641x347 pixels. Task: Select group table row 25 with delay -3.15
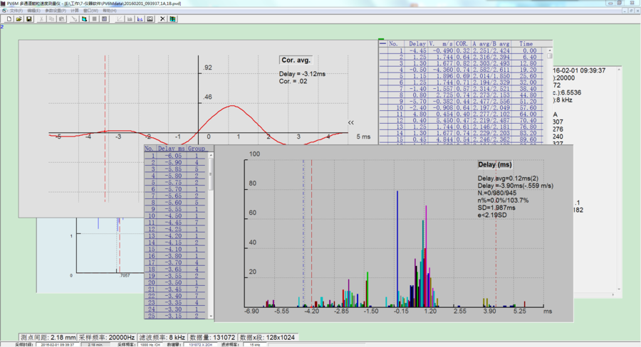(x=176, y=316)
